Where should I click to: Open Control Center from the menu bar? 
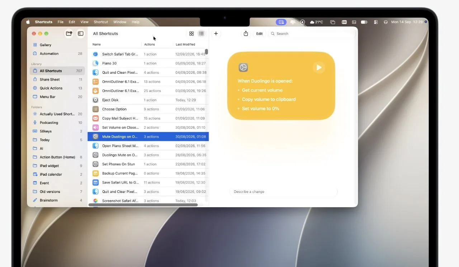[x=376, y=22]
